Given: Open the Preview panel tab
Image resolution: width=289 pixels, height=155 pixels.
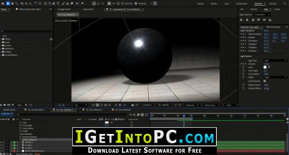Looking at the screenshot, I should click(254, 9).
